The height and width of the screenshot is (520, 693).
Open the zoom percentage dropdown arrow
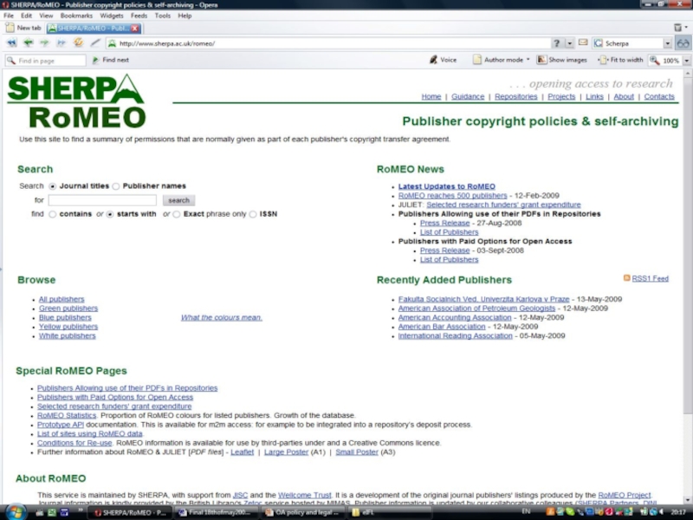686,61
